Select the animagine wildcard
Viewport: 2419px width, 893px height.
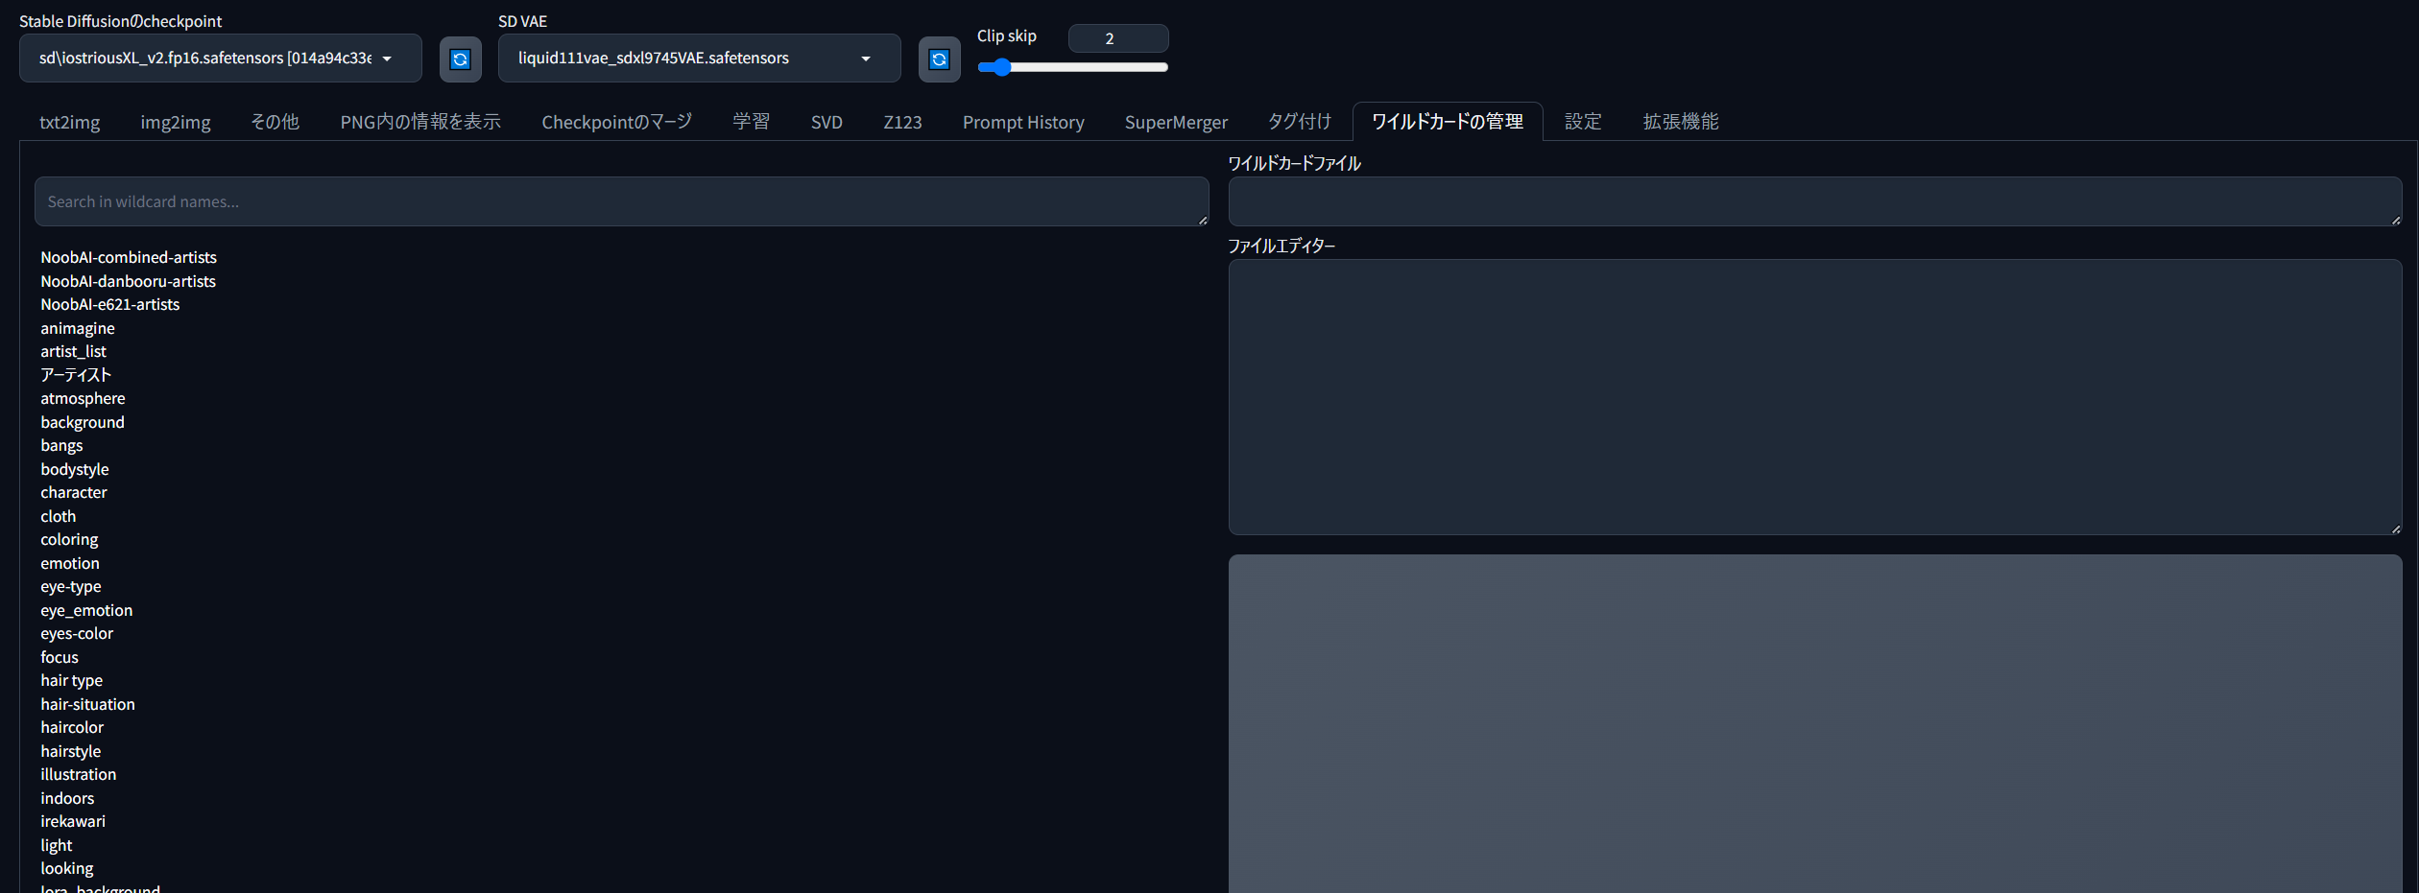click(77, 328)
